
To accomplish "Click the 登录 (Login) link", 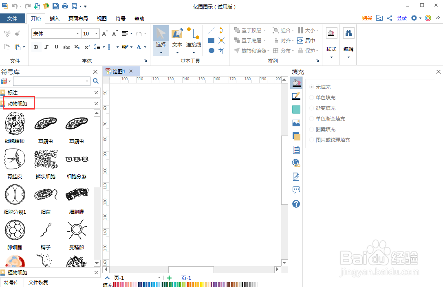I will pos(401,18).
